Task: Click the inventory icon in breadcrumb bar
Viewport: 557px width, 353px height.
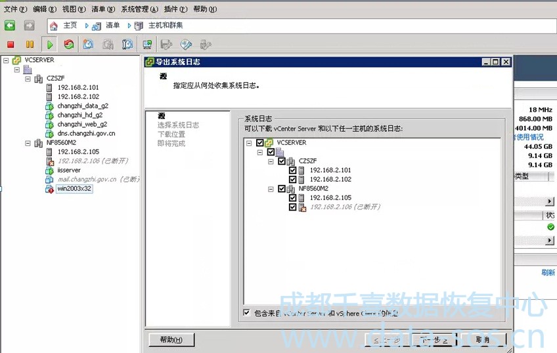Action: (97, 26)
